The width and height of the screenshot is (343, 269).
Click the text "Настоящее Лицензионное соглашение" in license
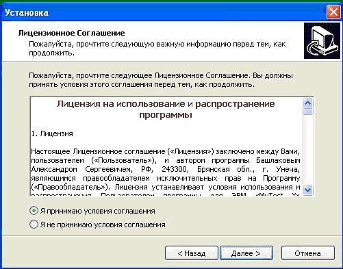tap(98, 151)
